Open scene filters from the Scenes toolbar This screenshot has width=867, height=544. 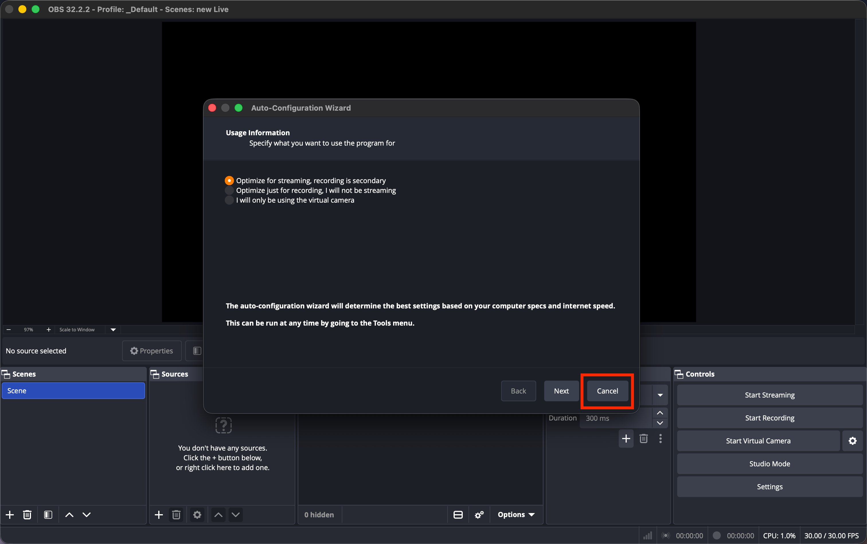48,515
